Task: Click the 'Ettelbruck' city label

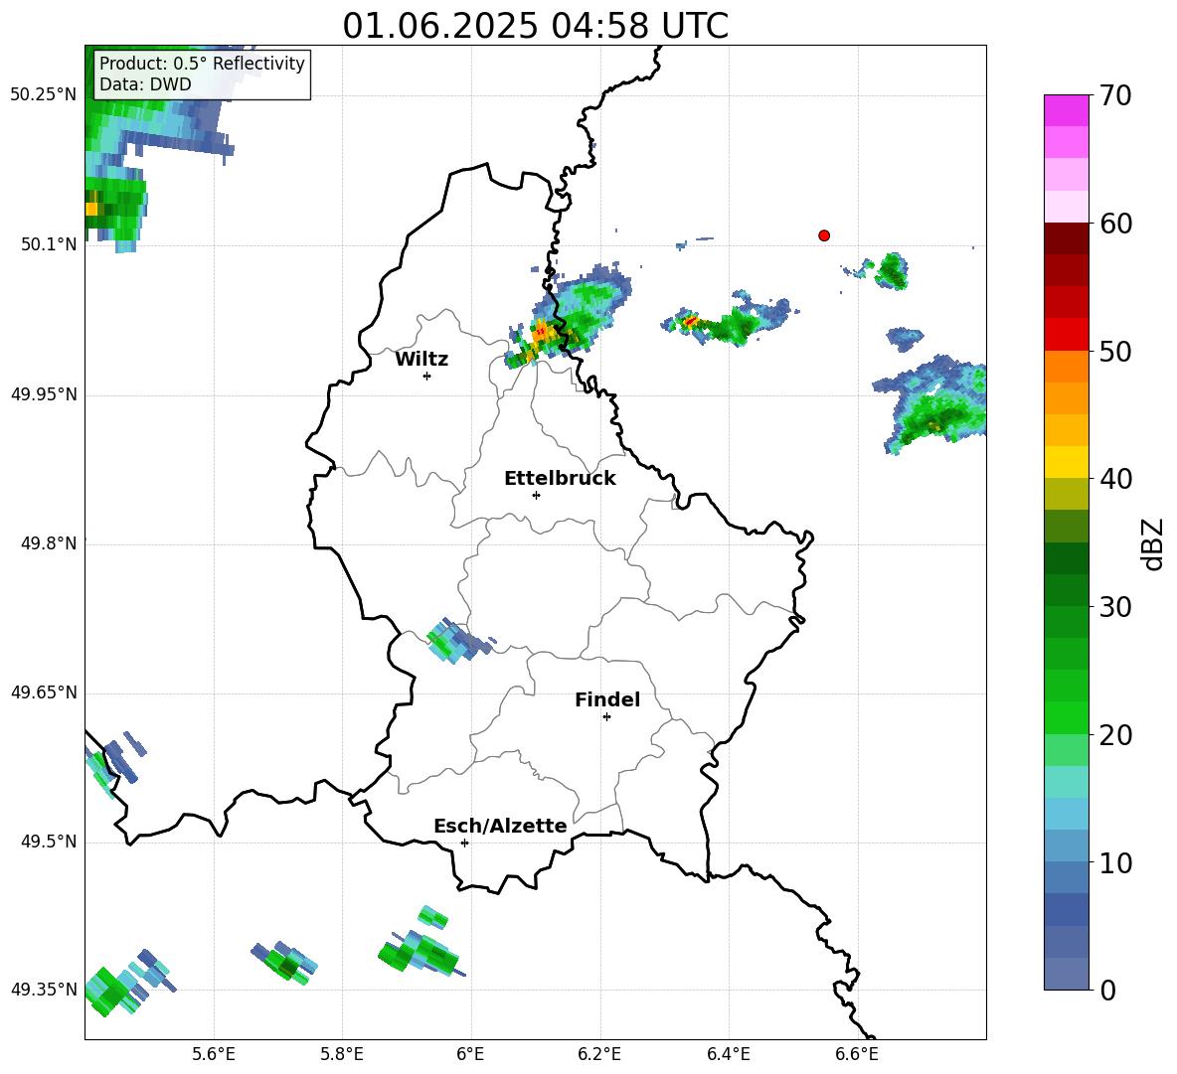Action: [560, 479]
